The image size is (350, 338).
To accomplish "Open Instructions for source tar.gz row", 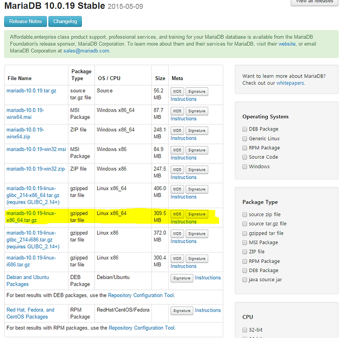I will click(183, 99).
